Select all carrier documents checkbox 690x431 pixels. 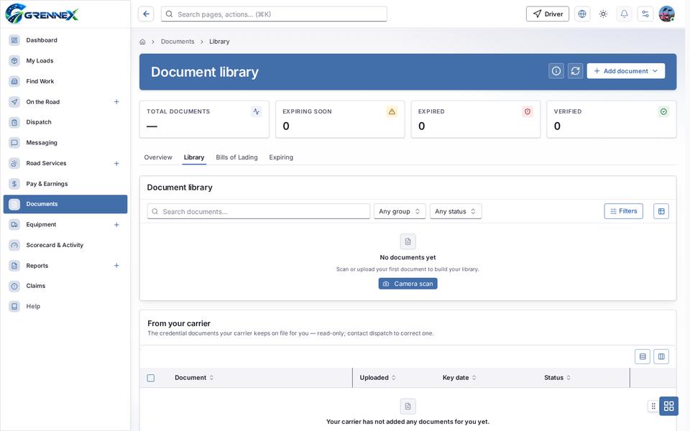coord(150,378)
